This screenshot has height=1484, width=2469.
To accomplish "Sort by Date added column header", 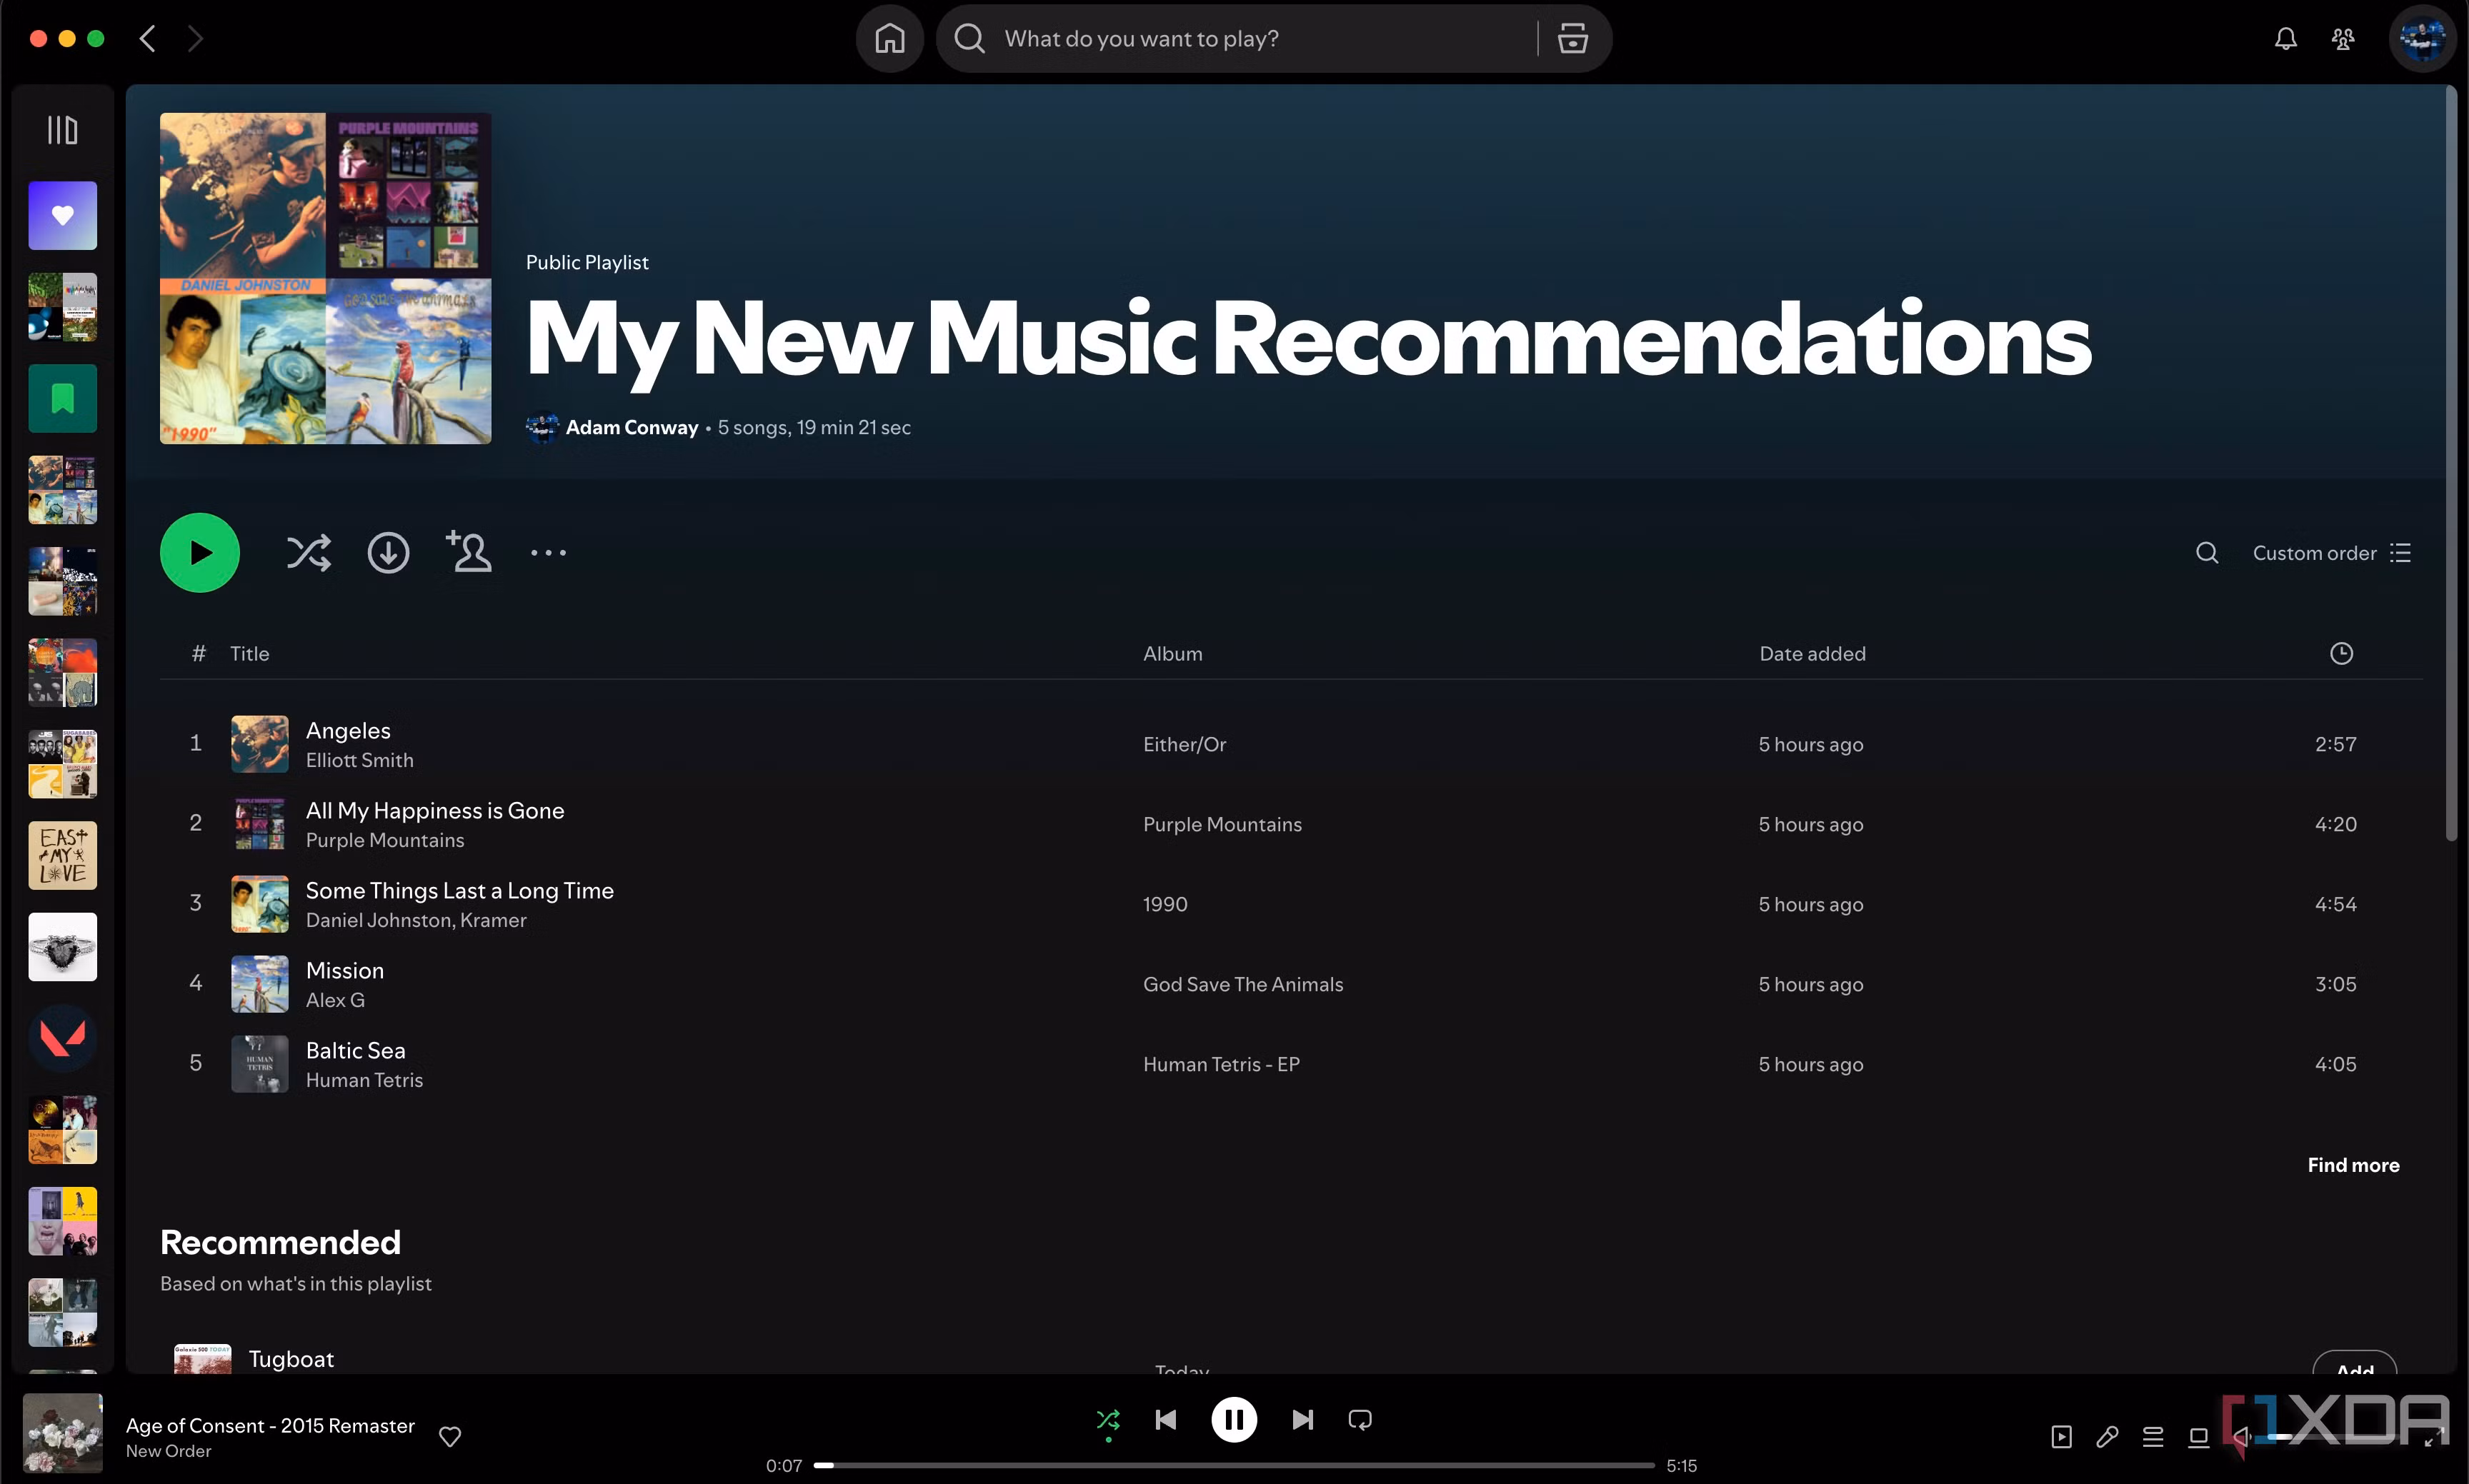I will point(1812,654).
